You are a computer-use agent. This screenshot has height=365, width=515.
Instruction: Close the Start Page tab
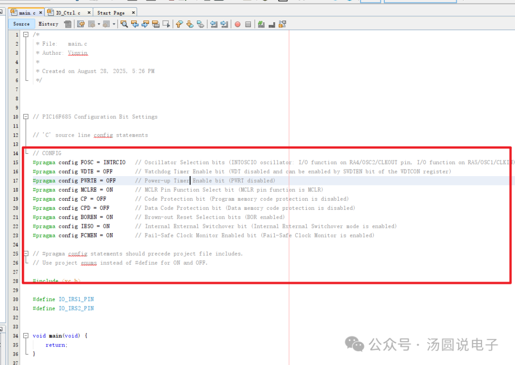click(134, 12)
